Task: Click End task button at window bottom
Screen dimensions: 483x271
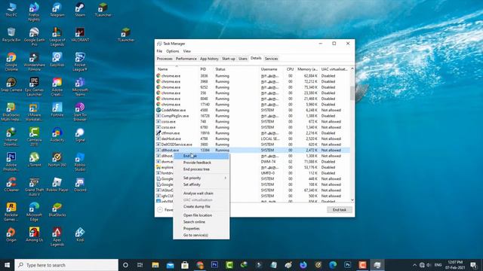Action: coord(340,209)
